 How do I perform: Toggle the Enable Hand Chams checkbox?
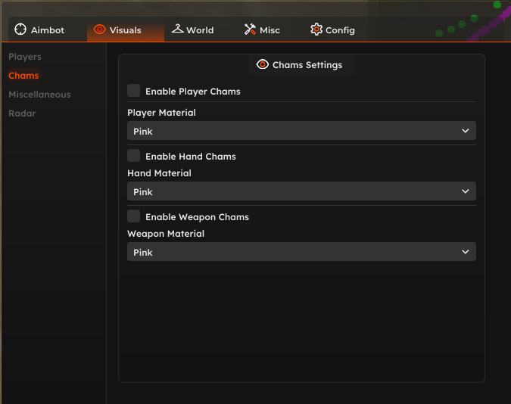click(133, 156)
